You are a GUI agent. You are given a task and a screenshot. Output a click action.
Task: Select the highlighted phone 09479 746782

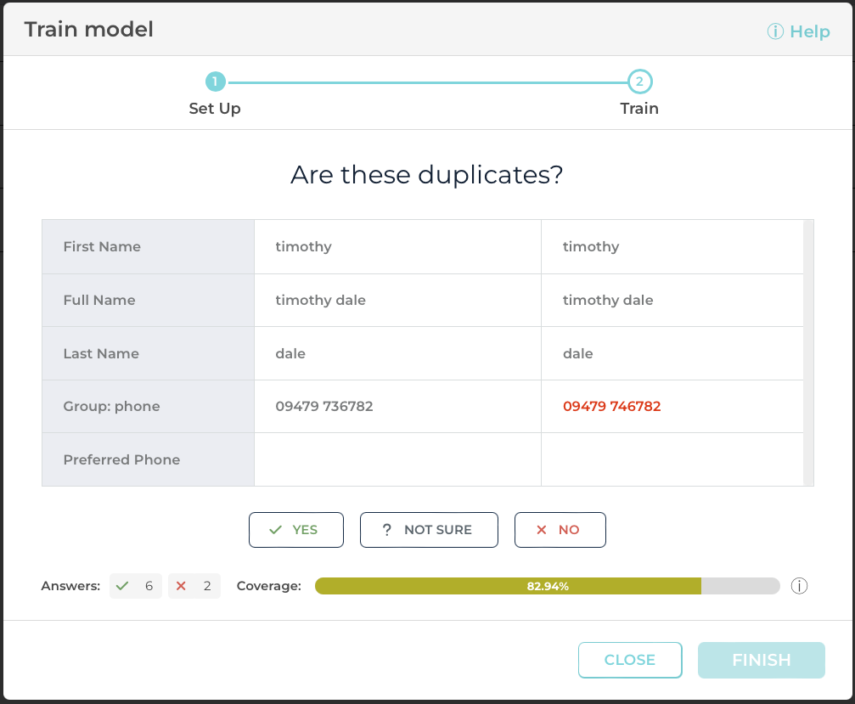(x=611, y=407)
